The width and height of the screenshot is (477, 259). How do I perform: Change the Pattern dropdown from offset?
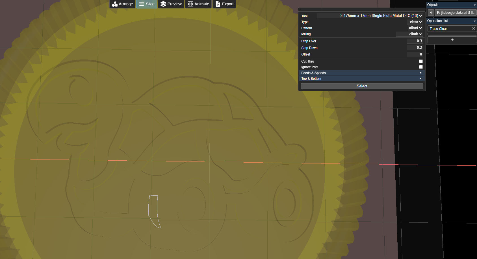click(415, 28)
